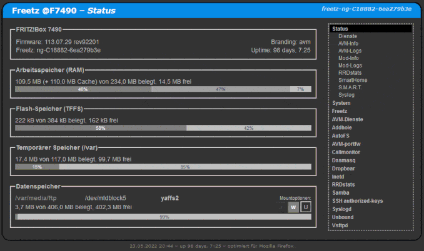This screenshot has height=251, width=424.
Task: Open the AVM-Logs submenu item
Action: point(350,51)
